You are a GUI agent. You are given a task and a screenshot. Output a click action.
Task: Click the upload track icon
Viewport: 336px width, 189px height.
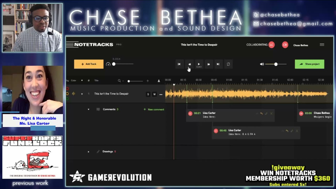(159, 81)
